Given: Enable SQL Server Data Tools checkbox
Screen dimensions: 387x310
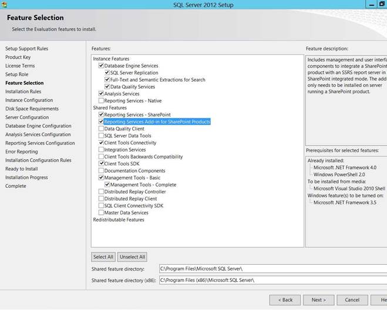Looking at the screenshot, I should point(101,136).
